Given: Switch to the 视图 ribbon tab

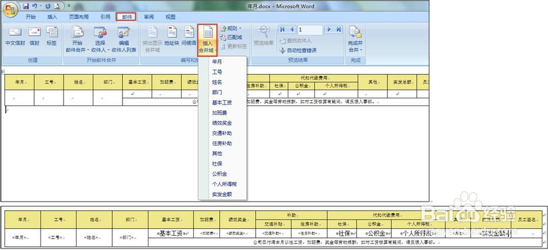Looking at the screenshot, I should tap(170, 17).
